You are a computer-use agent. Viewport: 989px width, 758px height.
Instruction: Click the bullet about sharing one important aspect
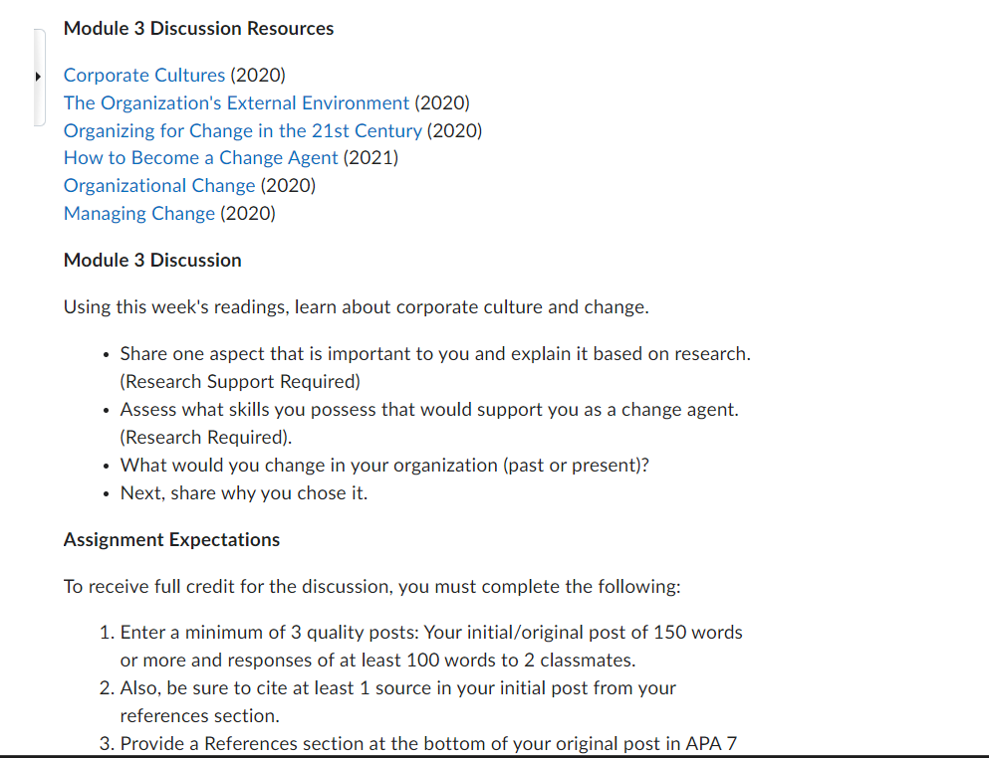435,367
